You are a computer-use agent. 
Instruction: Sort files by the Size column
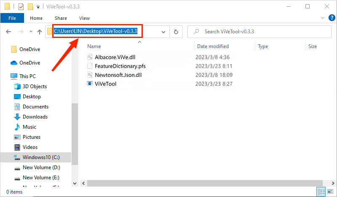pos(313,46)
